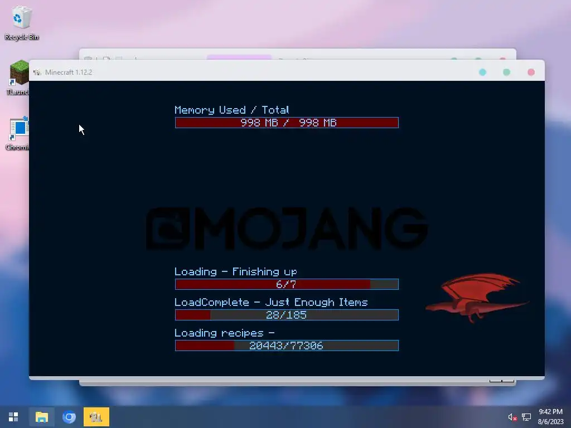The height and width of the screenshot is (428, 571).
Task: Minimize the Minecraft 1.12.2 window
Action: tap(482, 72)
